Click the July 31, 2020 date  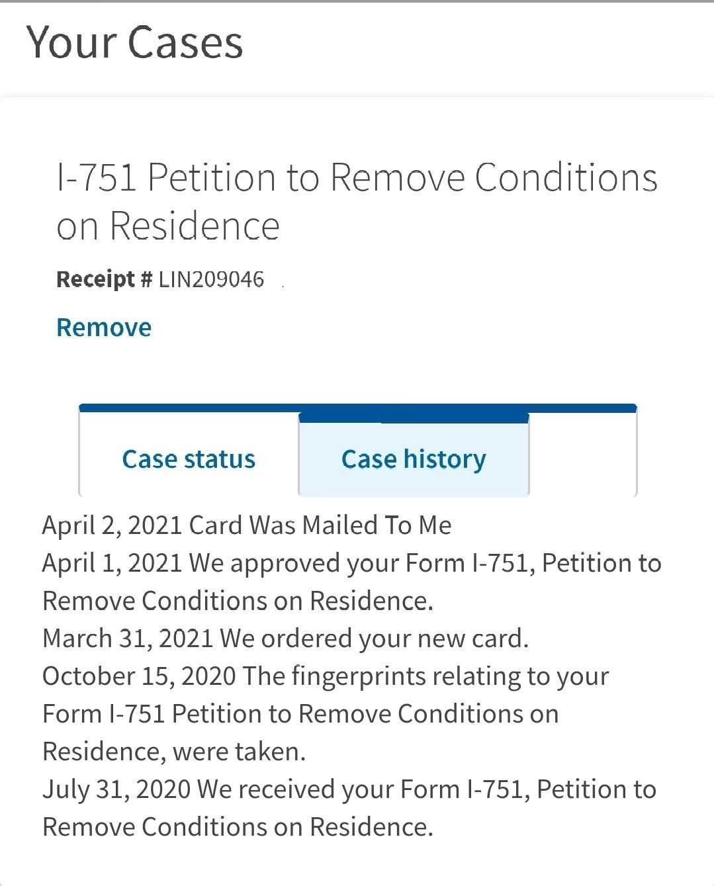click(116, 789)
